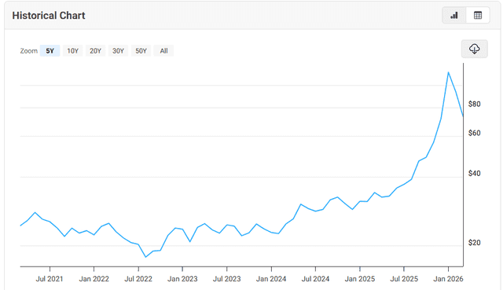This screenshot has height=290, width=503.
Task: Click the Jul 2023 axis label
Action: (227, 279)
